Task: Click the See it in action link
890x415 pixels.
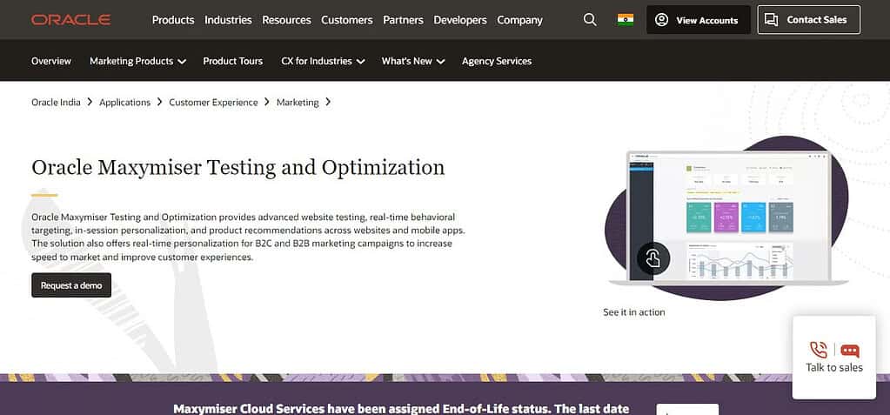Action: point(634,311)
